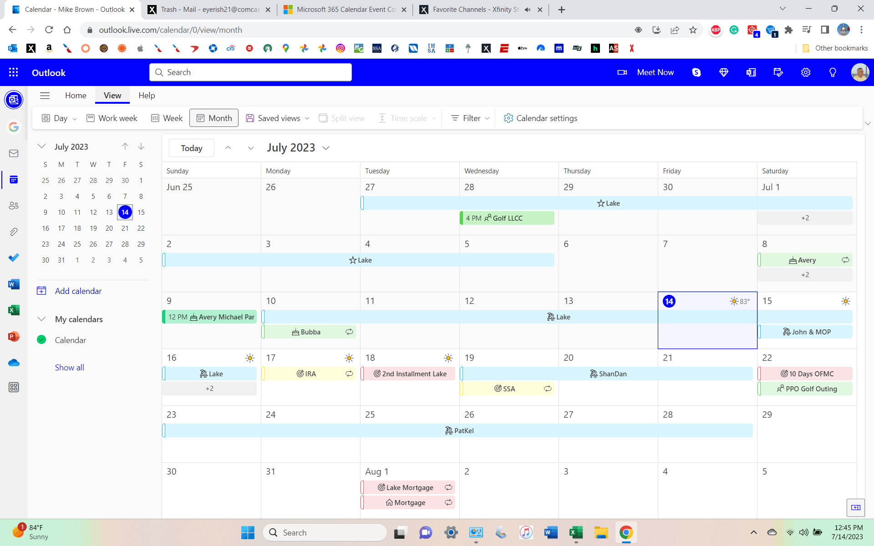Open Mail in the left sidebar
The width and height of the screenshot is (874, 546).
(14, 153)
